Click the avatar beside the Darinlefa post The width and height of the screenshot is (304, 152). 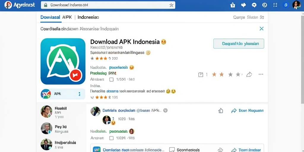(95, 112)
